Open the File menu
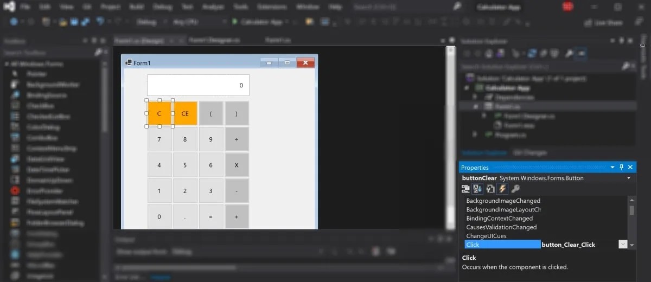The width and height of the screenshot is (651, 282). click(x=26, y=7)
